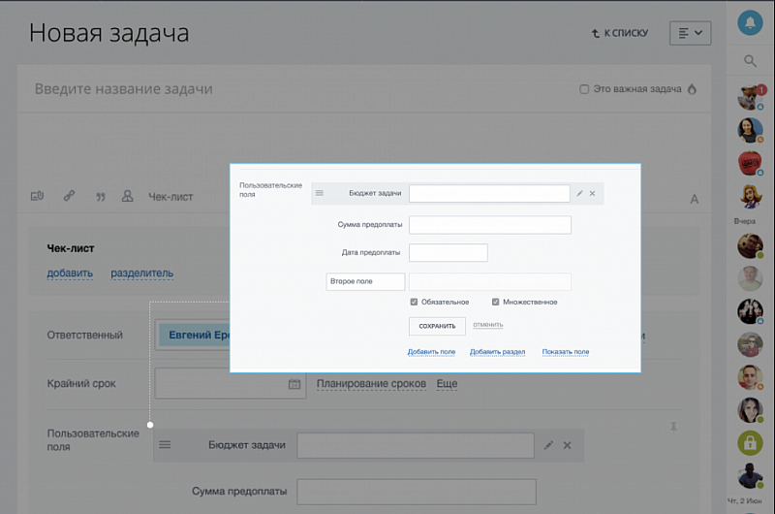
Task: Click the pin icon at right of form
Action: tap(673, 427)
